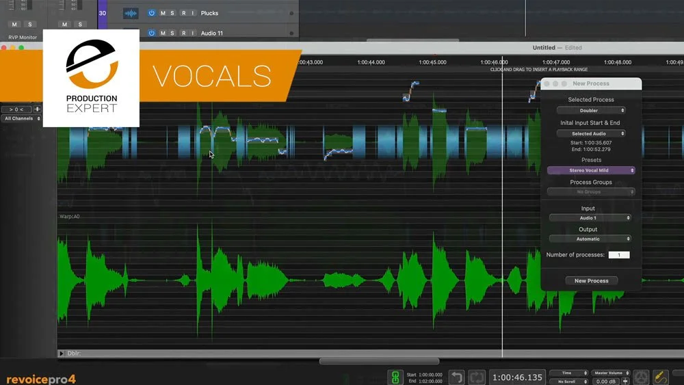This screenshot has height=385, width=684.
Task: Mute the Audio 11 track
Action: 163,33
